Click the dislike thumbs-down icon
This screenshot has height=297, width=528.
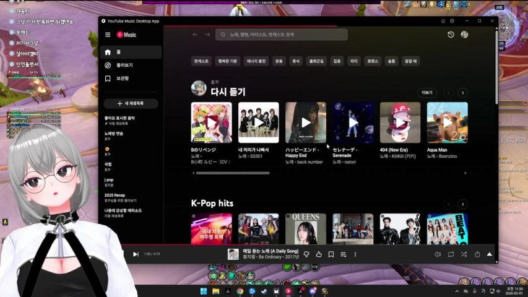coord(307,254)
